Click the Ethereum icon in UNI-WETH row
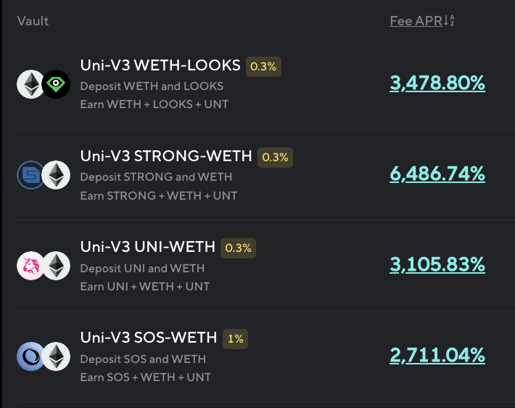Screen dimensions: 515x408 [55, 266]
